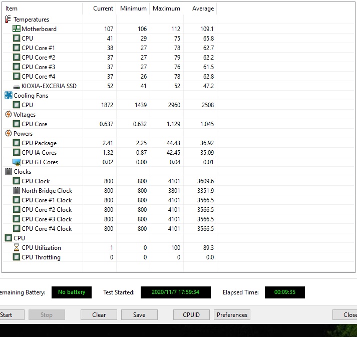This screenshot has width=357, height=337.
Task: Click the chip icon beside CPU Core #1 Clock
Action: click(17, 200)
